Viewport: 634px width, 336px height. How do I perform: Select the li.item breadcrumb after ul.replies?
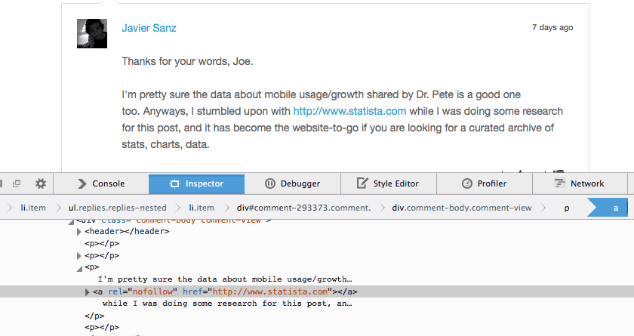202,208
